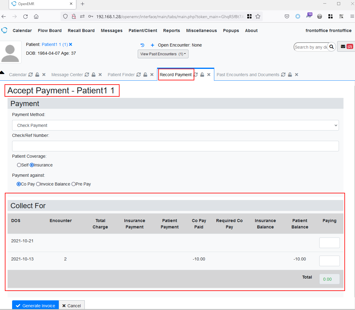Open browser hamburger menu
The height and width of the screenshot is (310, 355).
click(352, 17)
